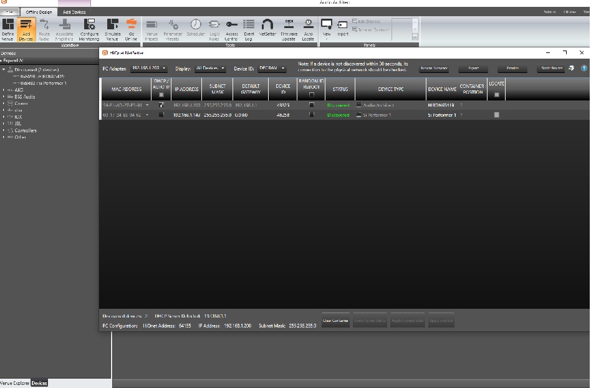Viewport: 591px width, 388px height.
Task: Click the Si Performer 1 device name cell
Action: [442, 115]
